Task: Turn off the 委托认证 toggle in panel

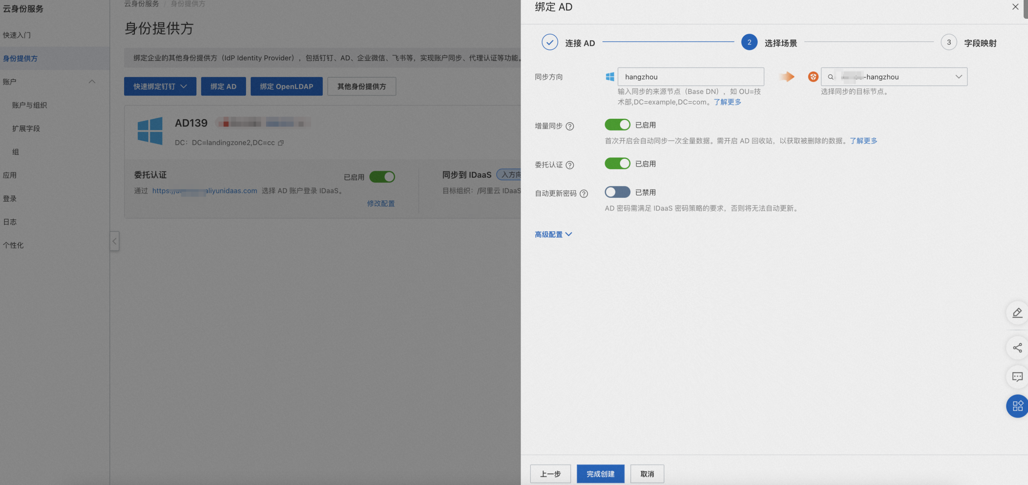Action: pyautogui.click(x=617, y=163)
